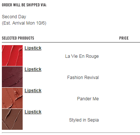This screenshot has height=135, width=140.
Task: Select the brown Styled in Sepia swatch image
Action: 12,119
